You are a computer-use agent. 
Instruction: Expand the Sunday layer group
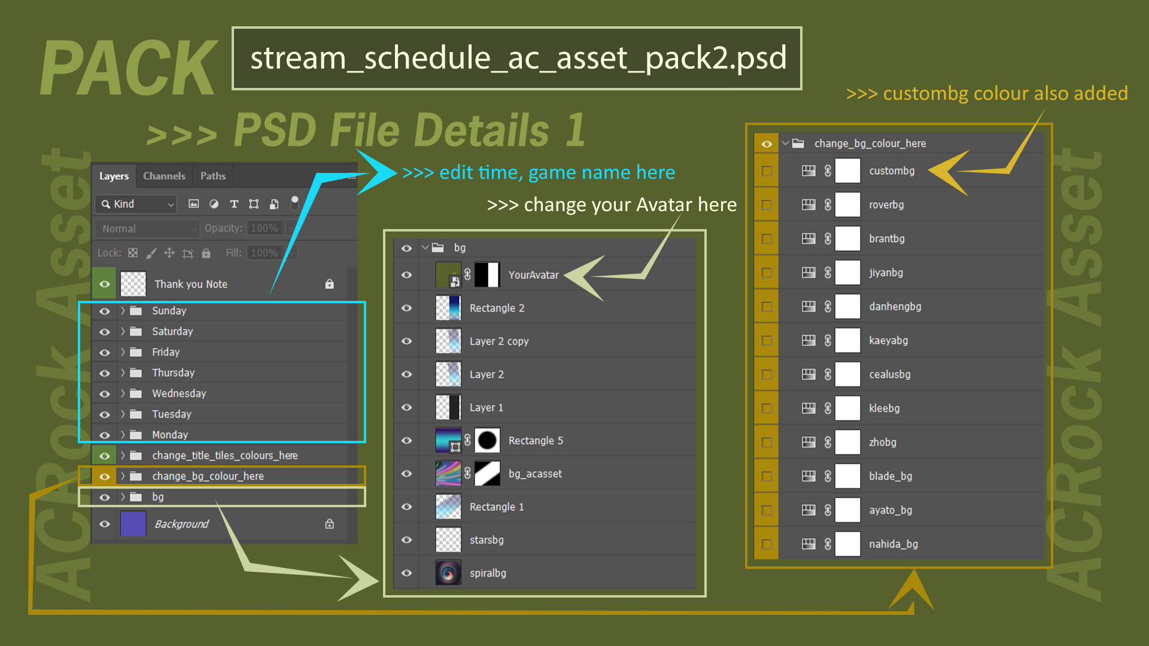click(x=123, y=311)
